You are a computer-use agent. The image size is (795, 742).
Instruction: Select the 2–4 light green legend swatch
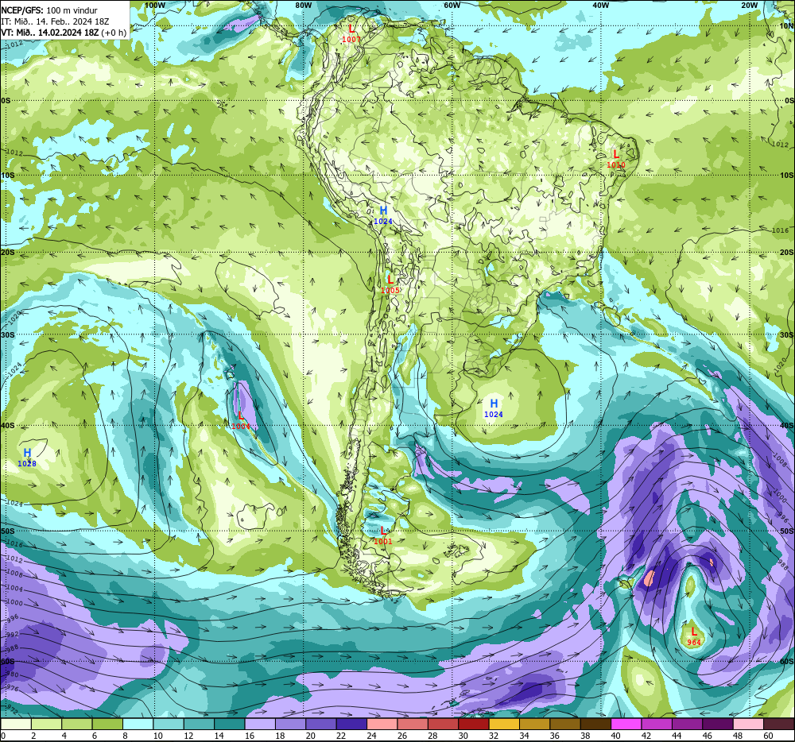(x=46, y=724)
